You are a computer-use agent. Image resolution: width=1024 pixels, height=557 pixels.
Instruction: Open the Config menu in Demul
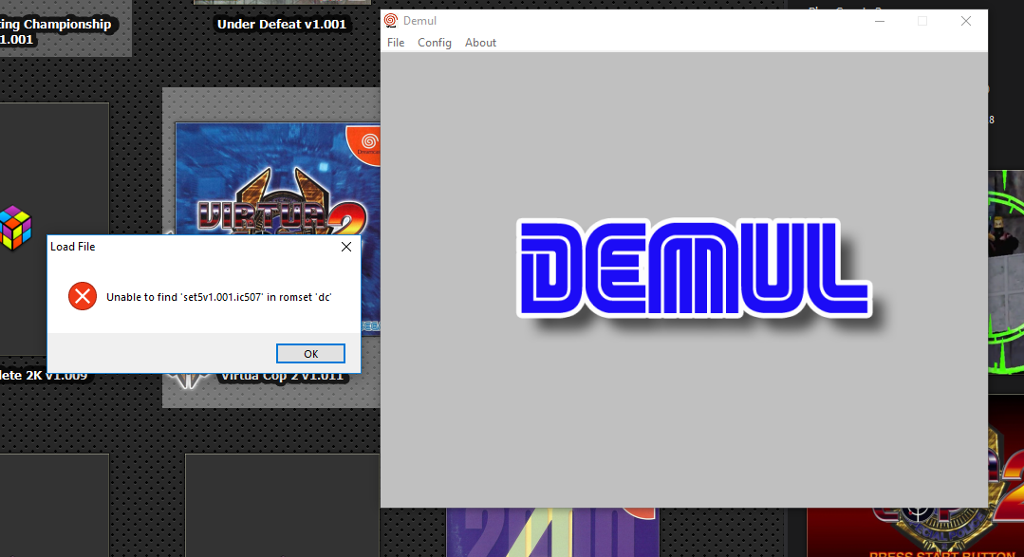(x=435, y=43)
